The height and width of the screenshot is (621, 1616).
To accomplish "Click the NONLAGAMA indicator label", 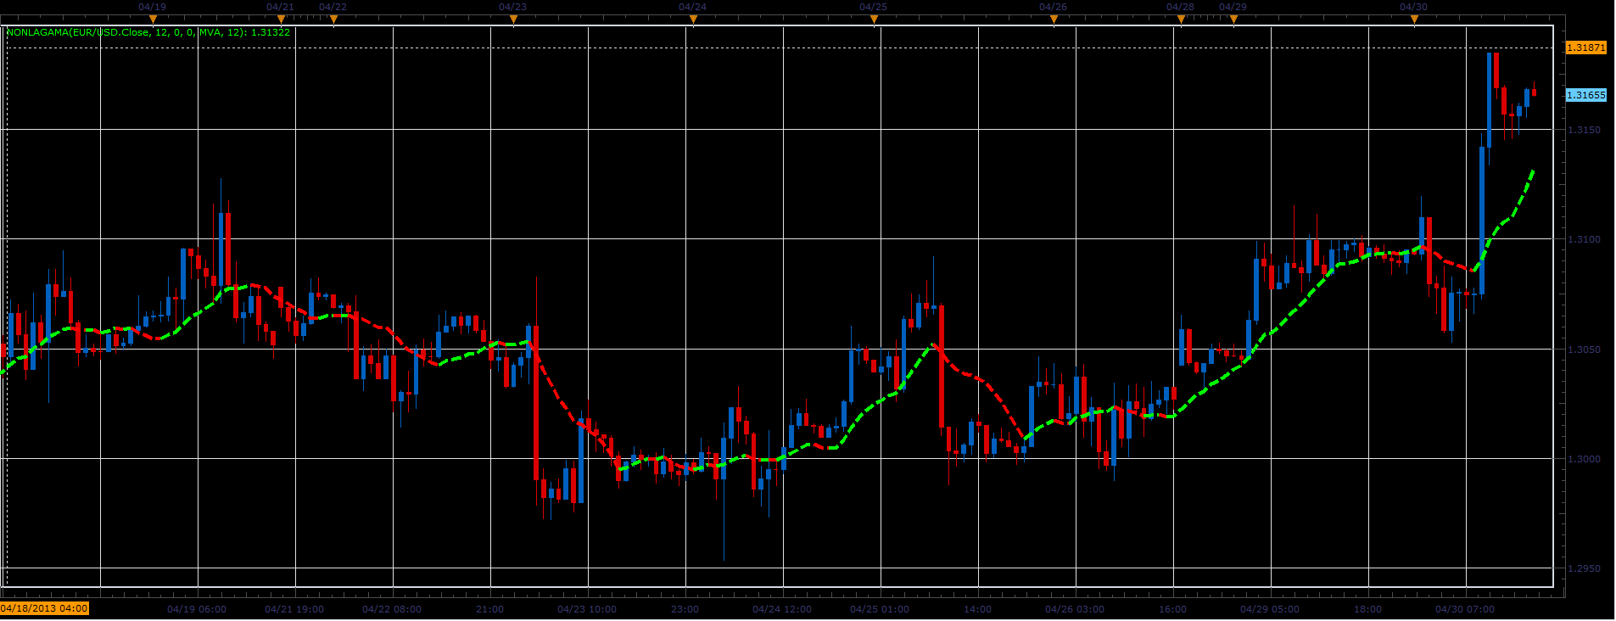I will [x=148, y=32].
